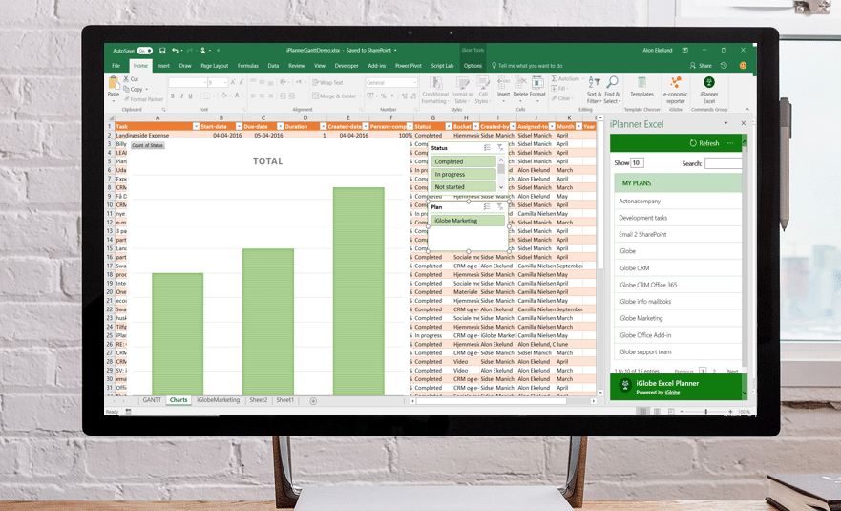The image size is (841, 511).
Task: Click the iPlanner Excel ribbon icon
Action: [x=709, y=82]
